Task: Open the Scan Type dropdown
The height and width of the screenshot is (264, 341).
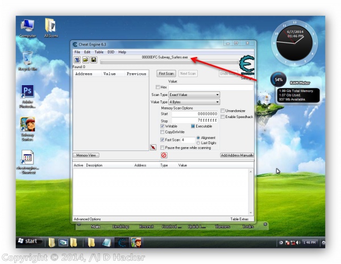Action: point(194,95)
